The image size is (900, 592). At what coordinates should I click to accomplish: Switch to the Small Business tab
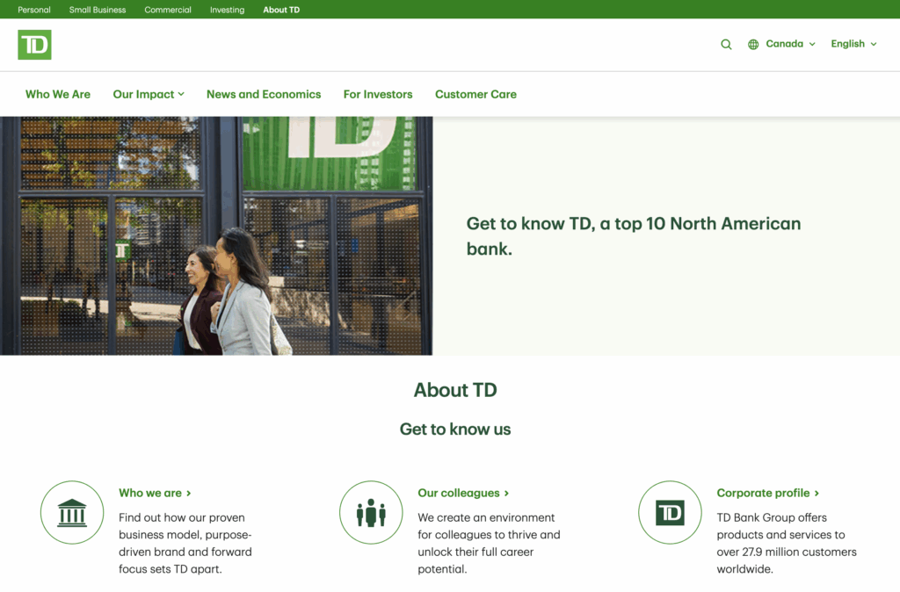[98, 10]
